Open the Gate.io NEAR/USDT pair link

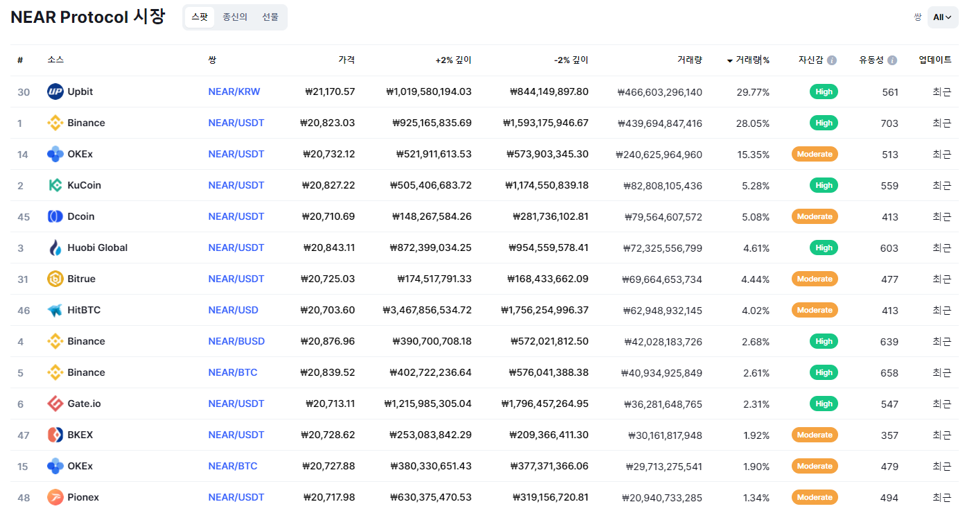tap(236, 404)
